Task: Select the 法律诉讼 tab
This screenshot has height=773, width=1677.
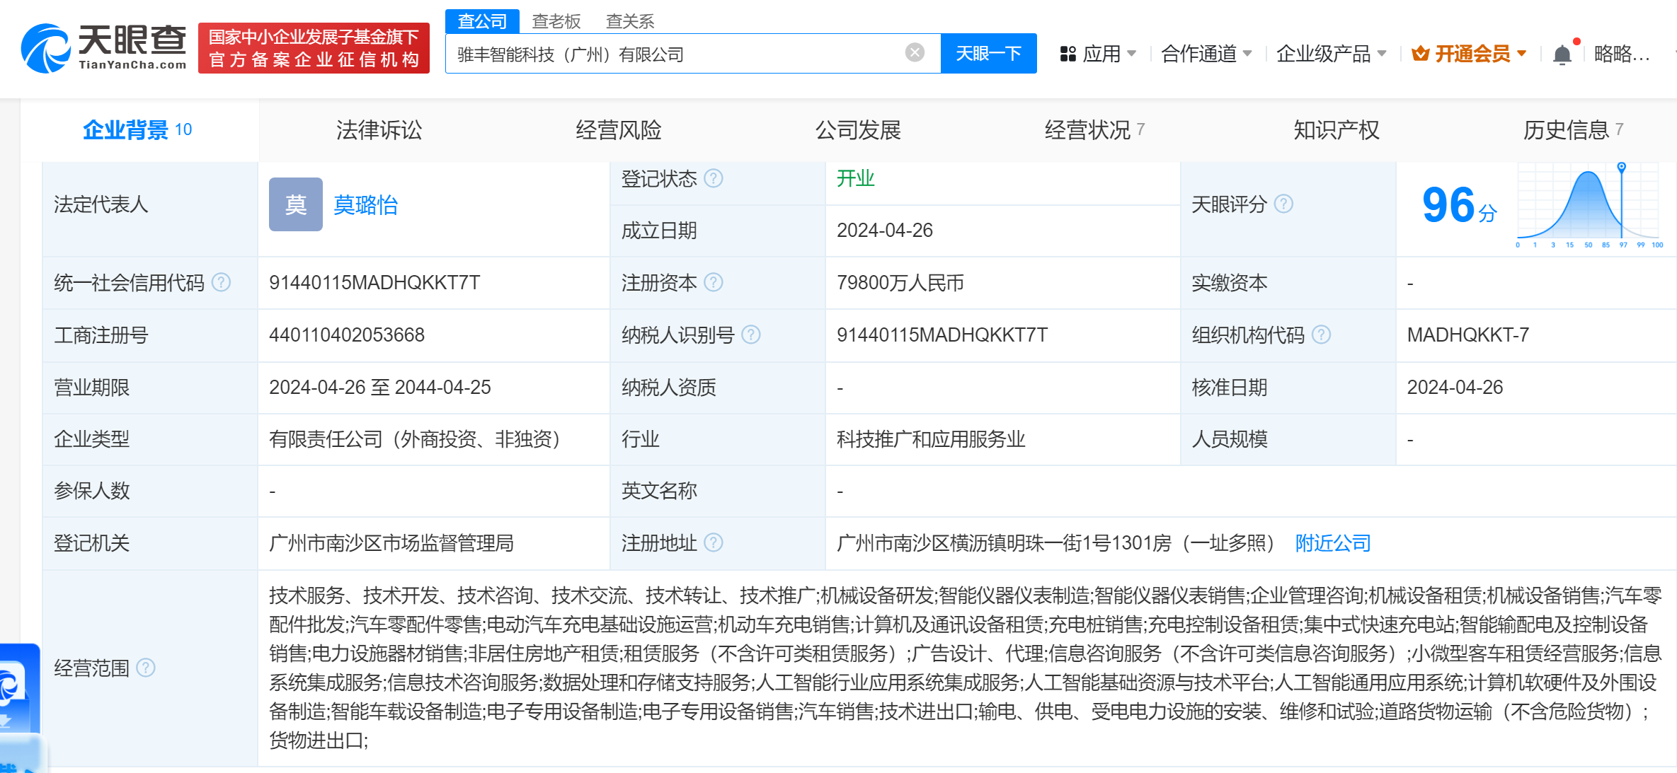Action: click(x=379, y=129)
